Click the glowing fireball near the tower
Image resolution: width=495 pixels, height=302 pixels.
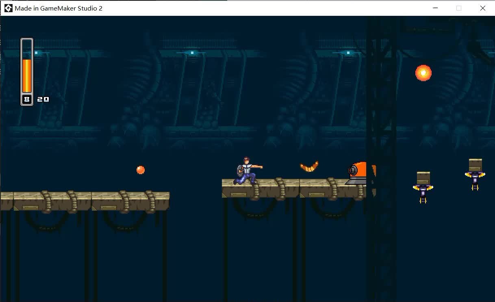pyautogui.click(x=423, y=73)
